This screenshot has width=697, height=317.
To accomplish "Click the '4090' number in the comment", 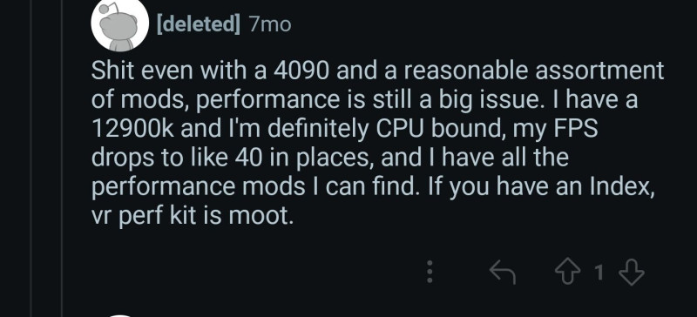I will pos(301,71).
